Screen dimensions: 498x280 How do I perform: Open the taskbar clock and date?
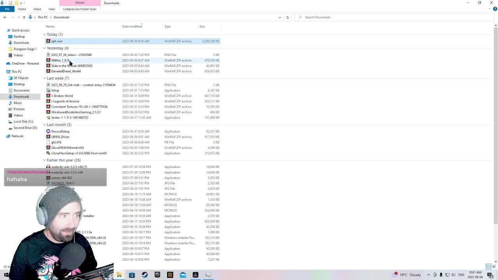click(x=475, y=275)
